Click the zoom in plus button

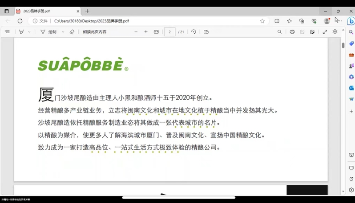pyautogui.click(x=146, y=32)
